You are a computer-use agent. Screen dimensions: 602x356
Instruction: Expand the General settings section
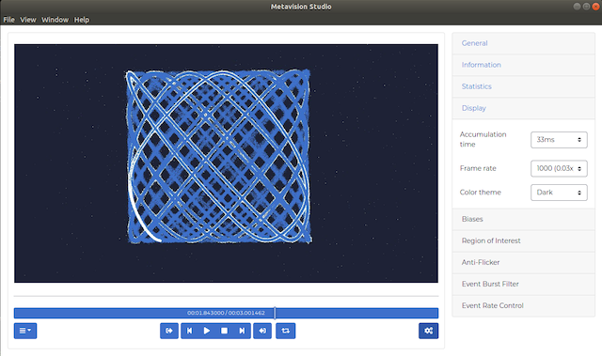(x=523, y=43)
